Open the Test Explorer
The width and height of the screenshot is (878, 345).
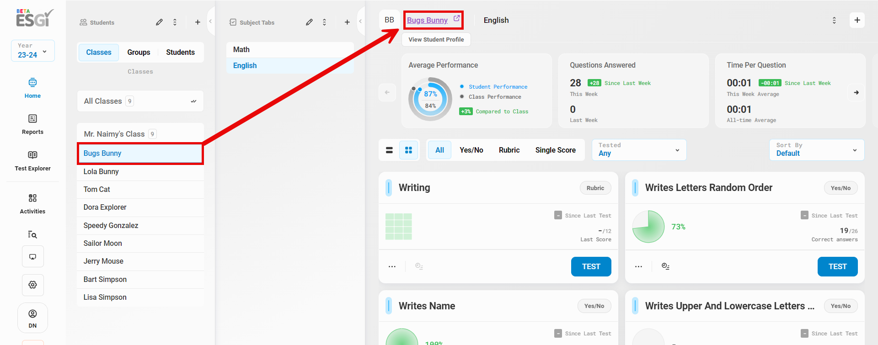point(32,161)
